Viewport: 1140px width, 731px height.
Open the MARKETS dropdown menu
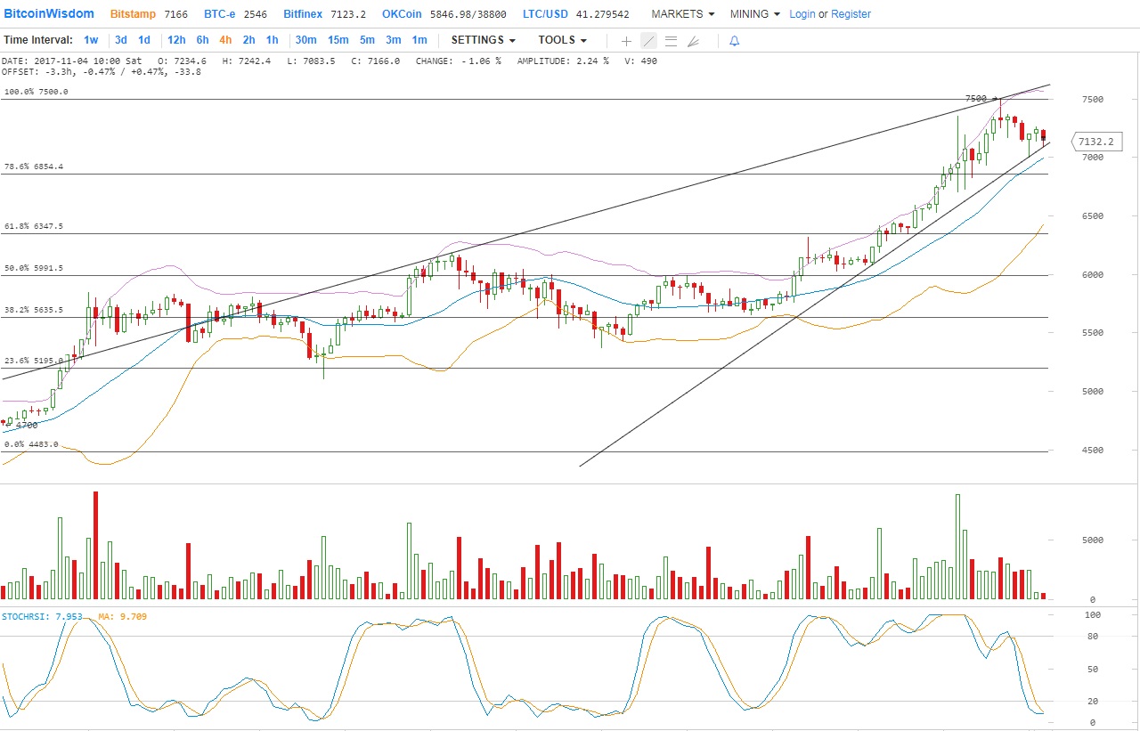point(682,14)
